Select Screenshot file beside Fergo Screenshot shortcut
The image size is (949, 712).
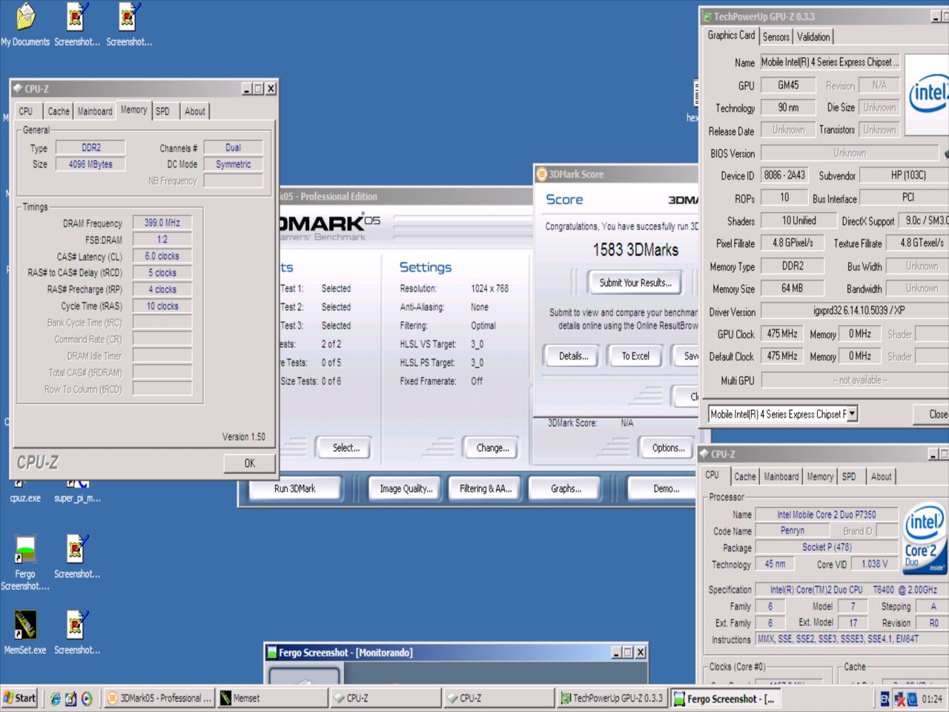click(77, 557)
